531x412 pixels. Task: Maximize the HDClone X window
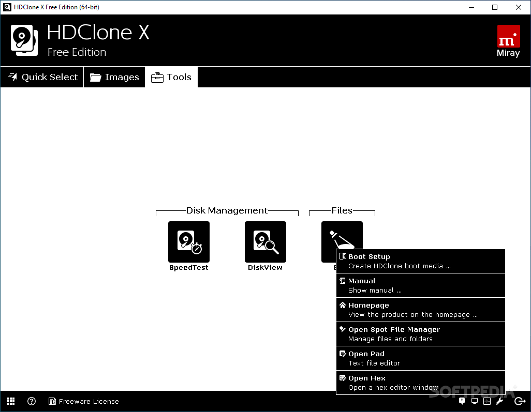pos(495,7)
